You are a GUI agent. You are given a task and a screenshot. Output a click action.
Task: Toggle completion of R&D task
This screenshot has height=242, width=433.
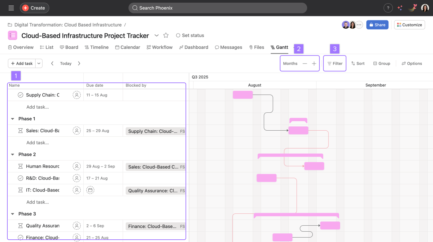click(x=20, y=178)
